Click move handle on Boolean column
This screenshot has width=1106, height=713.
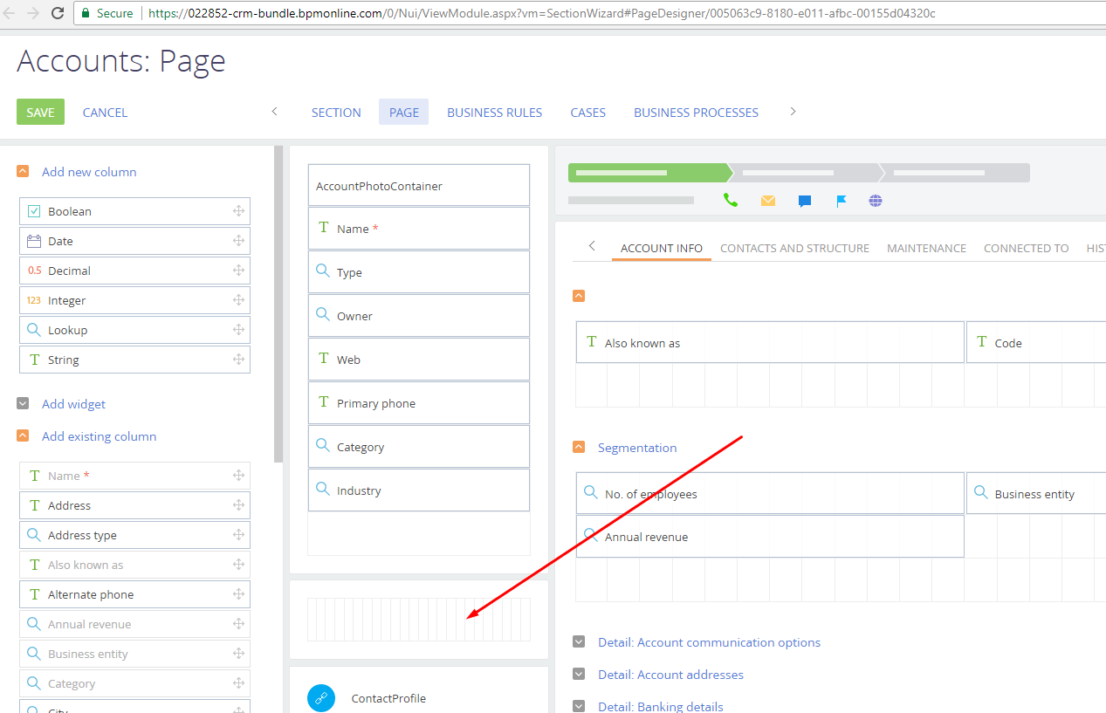(x=238, y=211)
